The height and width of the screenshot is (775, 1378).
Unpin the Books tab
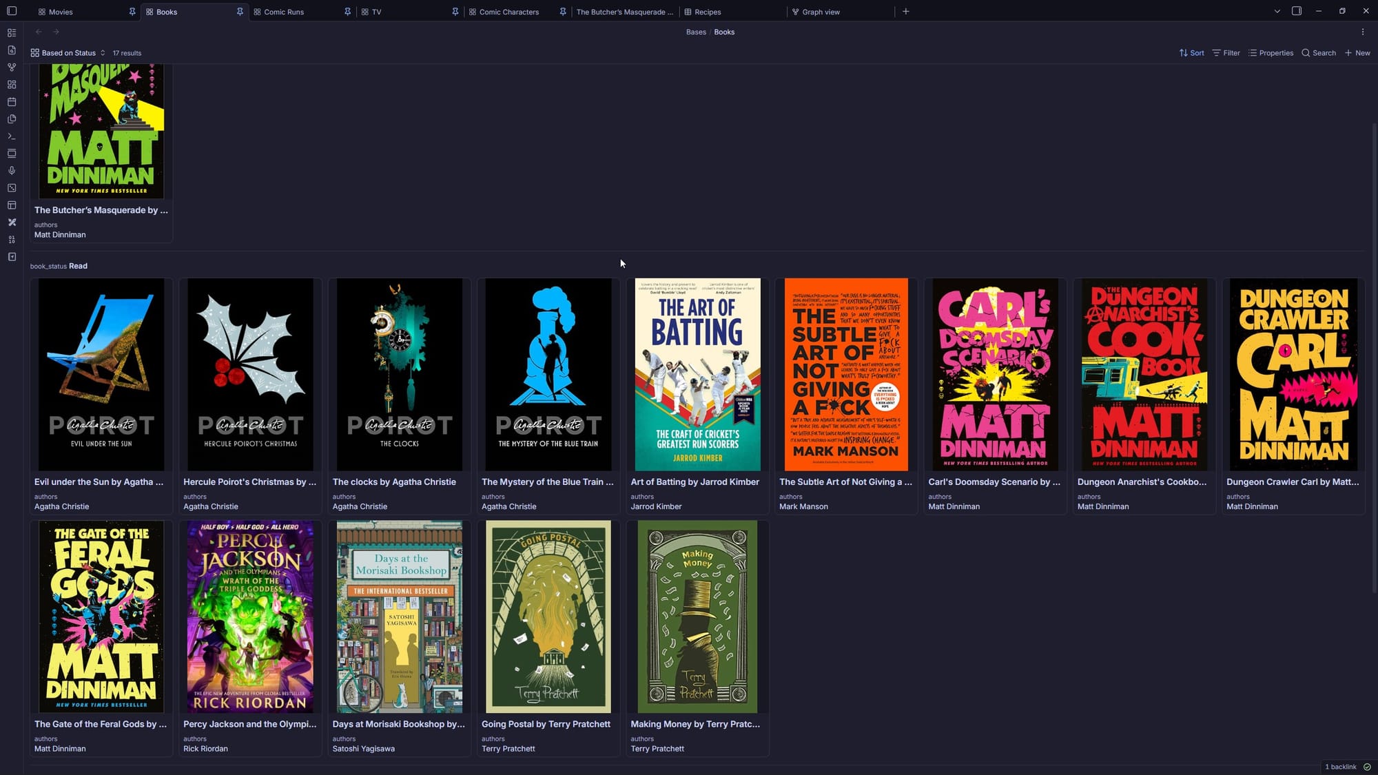coord(240,12)
